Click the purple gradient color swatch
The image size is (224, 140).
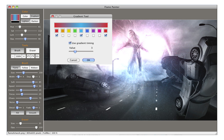coord(93,31)
